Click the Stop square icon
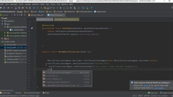Screen dimensions: 173x97 [71, 8]
